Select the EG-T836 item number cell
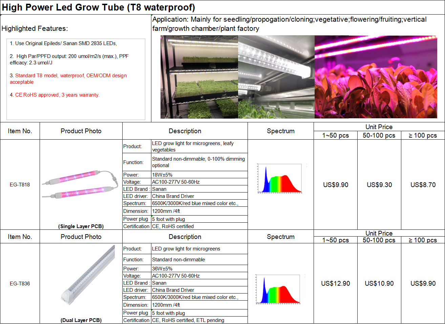The width and height of the screenshot is (445, 324). [x=20, y=284]
